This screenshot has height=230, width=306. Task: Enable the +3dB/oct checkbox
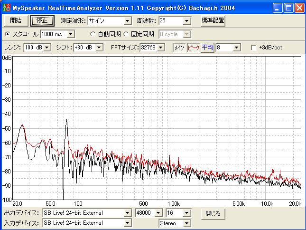[x=254, y=48]
